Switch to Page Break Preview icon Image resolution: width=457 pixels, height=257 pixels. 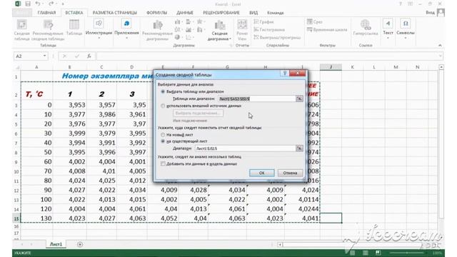pyautogui.click(x=378, y=253)
